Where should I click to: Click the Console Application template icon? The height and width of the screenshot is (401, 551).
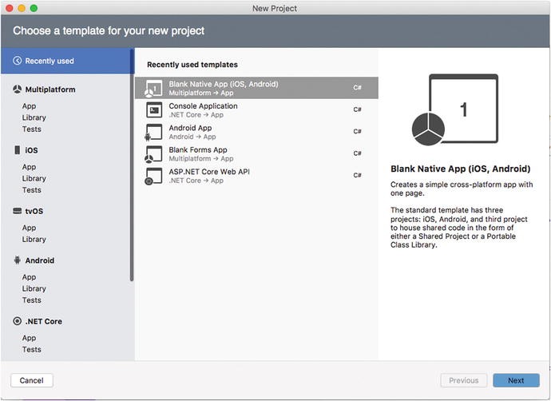point(154,109)
